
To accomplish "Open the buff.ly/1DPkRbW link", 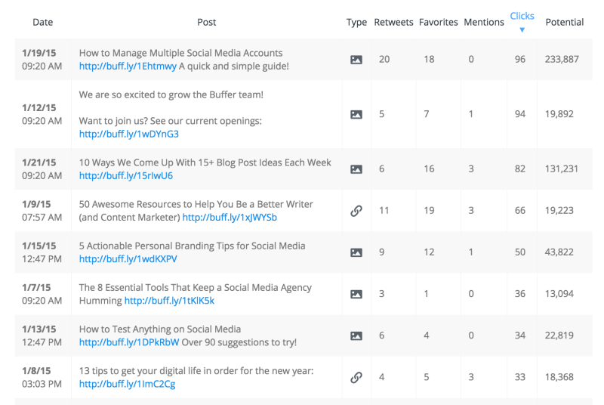I will pyautogui.click(x=129, y=342).
